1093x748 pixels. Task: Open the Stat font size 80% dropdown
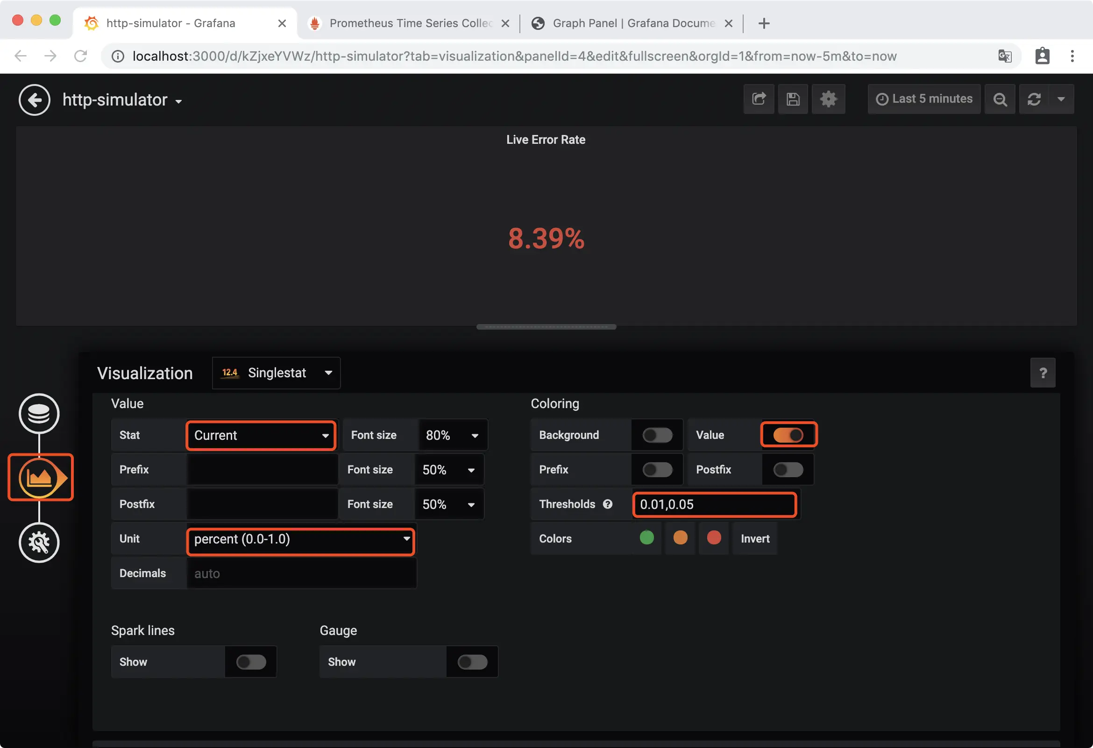453,435
